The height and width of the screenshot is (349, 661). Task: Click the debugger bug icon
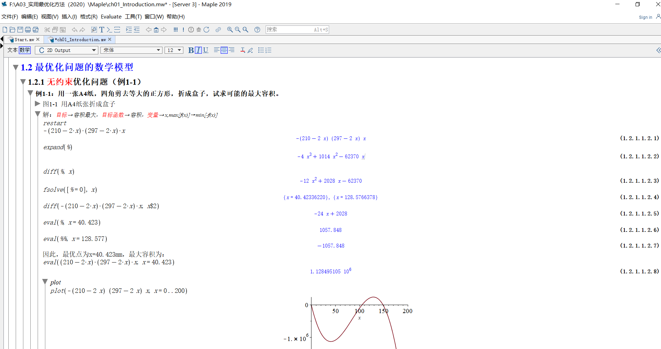[199, 30]
